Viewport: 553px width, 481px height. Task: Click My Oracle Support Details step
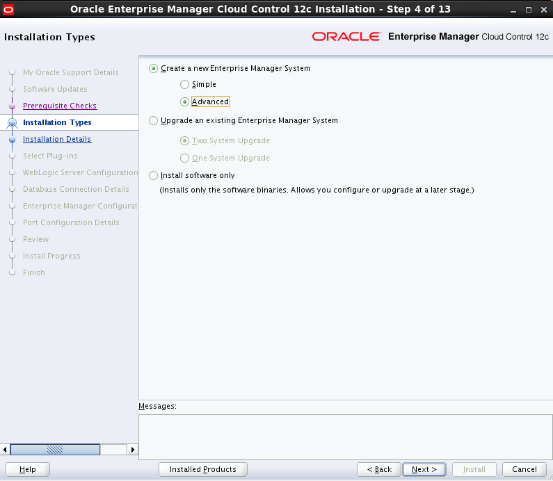click(70, 72)
